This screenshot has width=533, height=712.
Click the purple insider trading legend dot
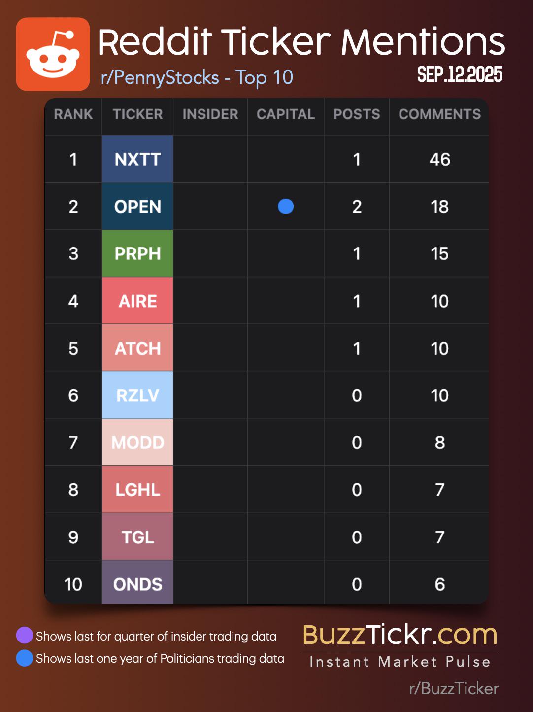[24, 636]
